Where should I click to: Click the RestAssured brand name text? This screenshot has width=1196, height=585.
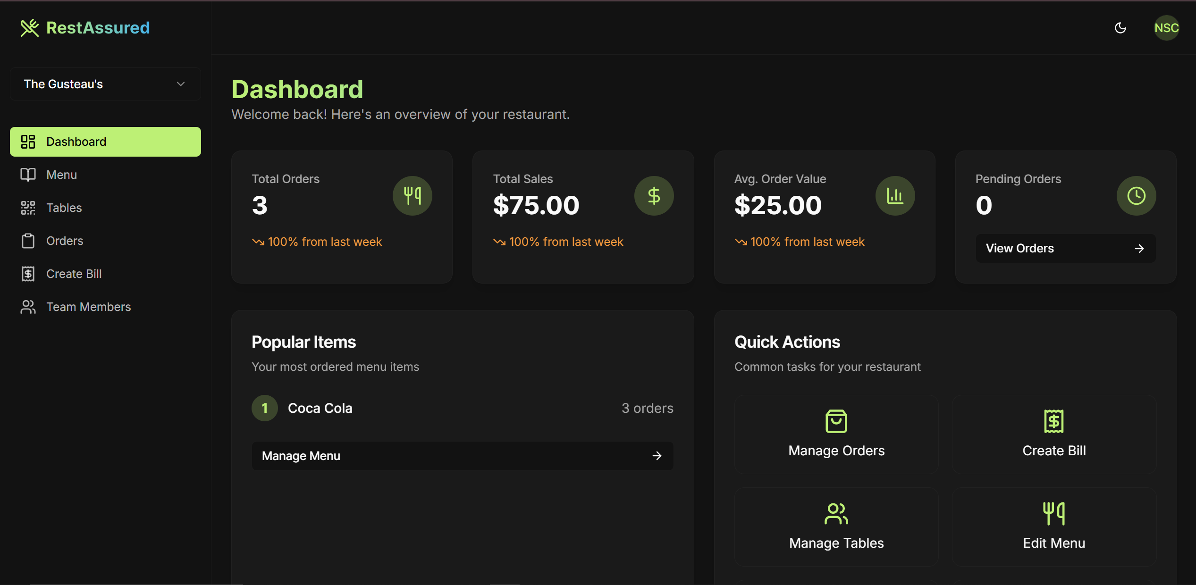click(98, 28)
